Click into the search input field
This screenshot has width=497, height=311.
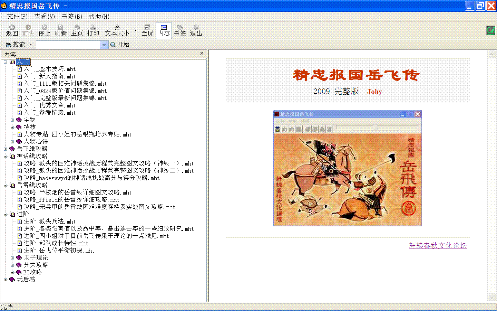pyautogui.click(x=68, y=45)
